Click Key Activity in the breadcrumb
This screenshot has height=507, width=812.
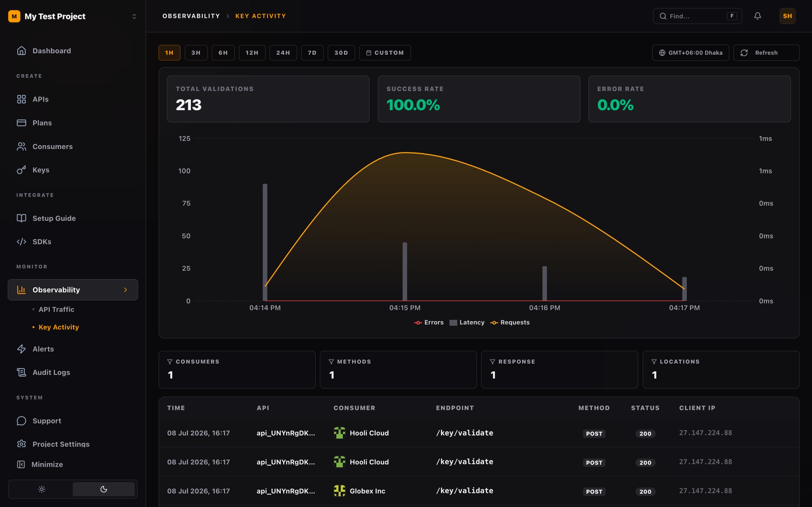[x=261, y=16]
